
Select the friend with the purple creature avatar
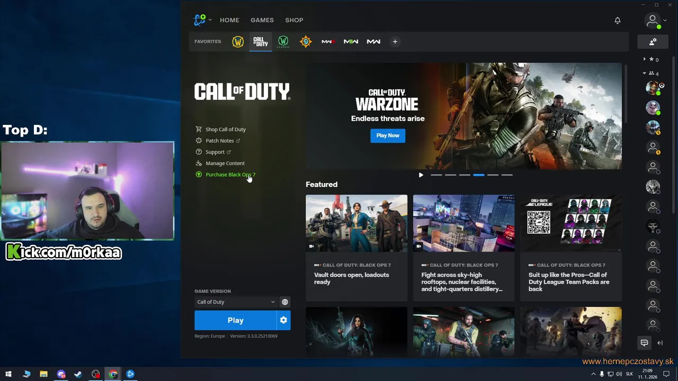pyautogui.click(x=653, y=108)
